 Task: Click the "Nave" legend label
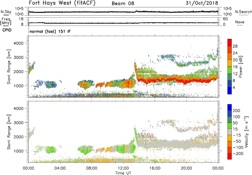240,22
